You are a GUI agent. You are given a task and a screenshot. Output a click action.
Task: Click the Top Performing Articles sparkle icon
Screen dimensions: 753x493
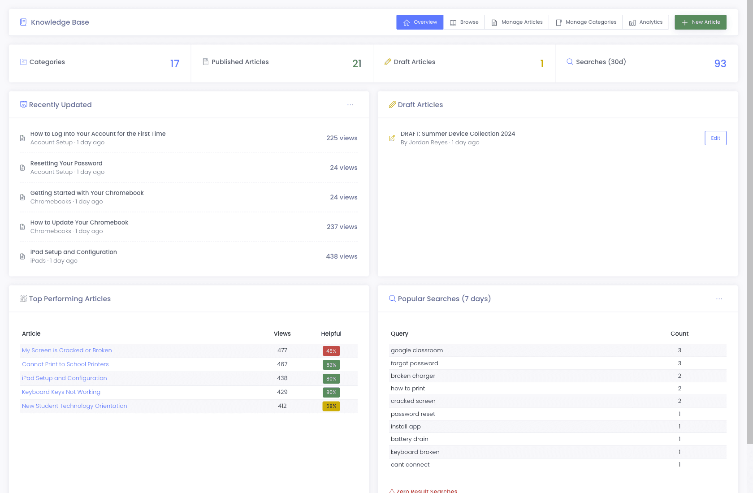(x=23, y=298)
